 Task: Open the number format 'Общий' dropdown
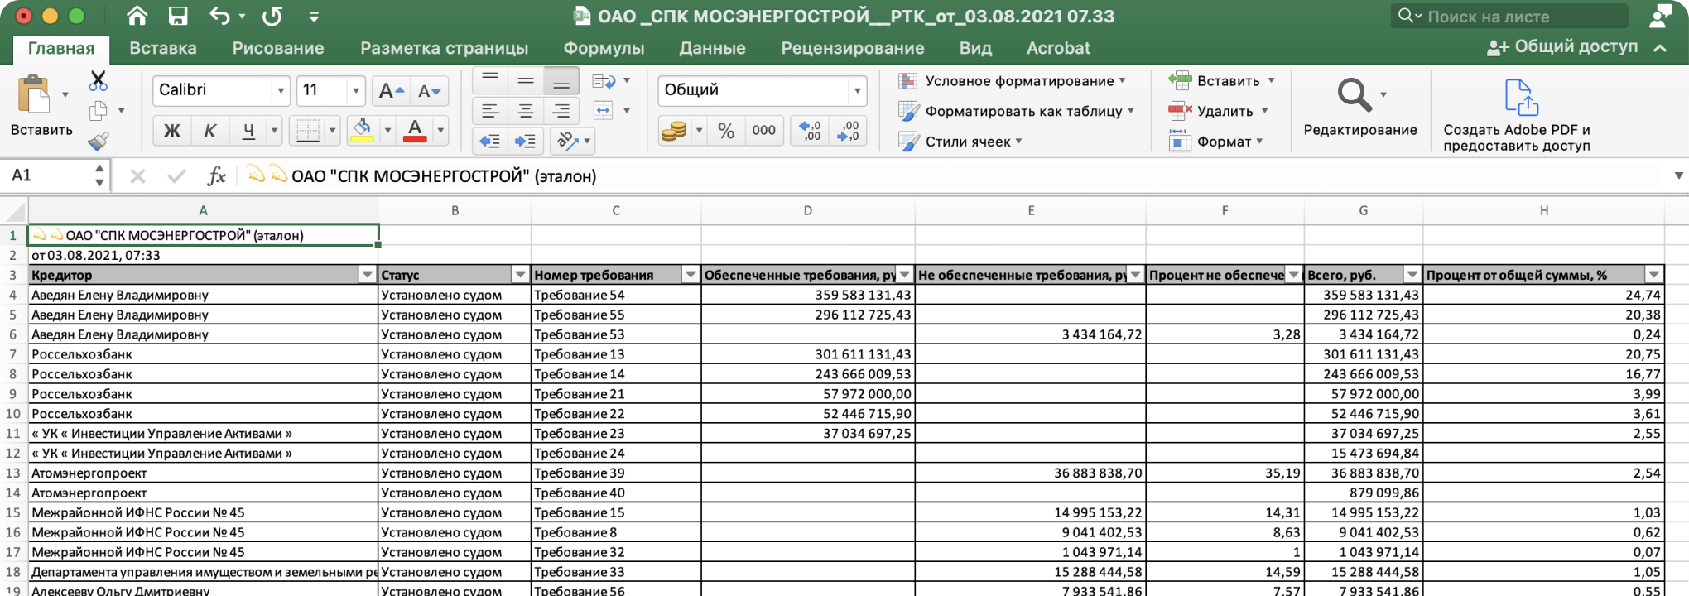[858, 90]
